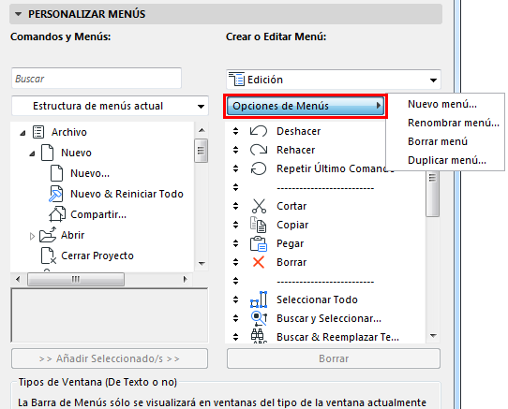The height and width of the screenshot is (409, 508).
Task: Click the reorder handle for Buscar y Seleccionar
Action: point(235,318)
